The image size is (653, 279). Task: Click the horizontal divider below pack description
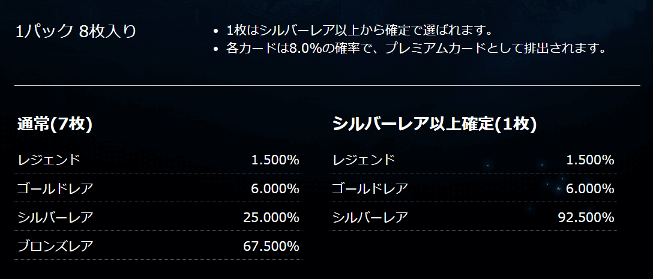[x=327, y=86]
